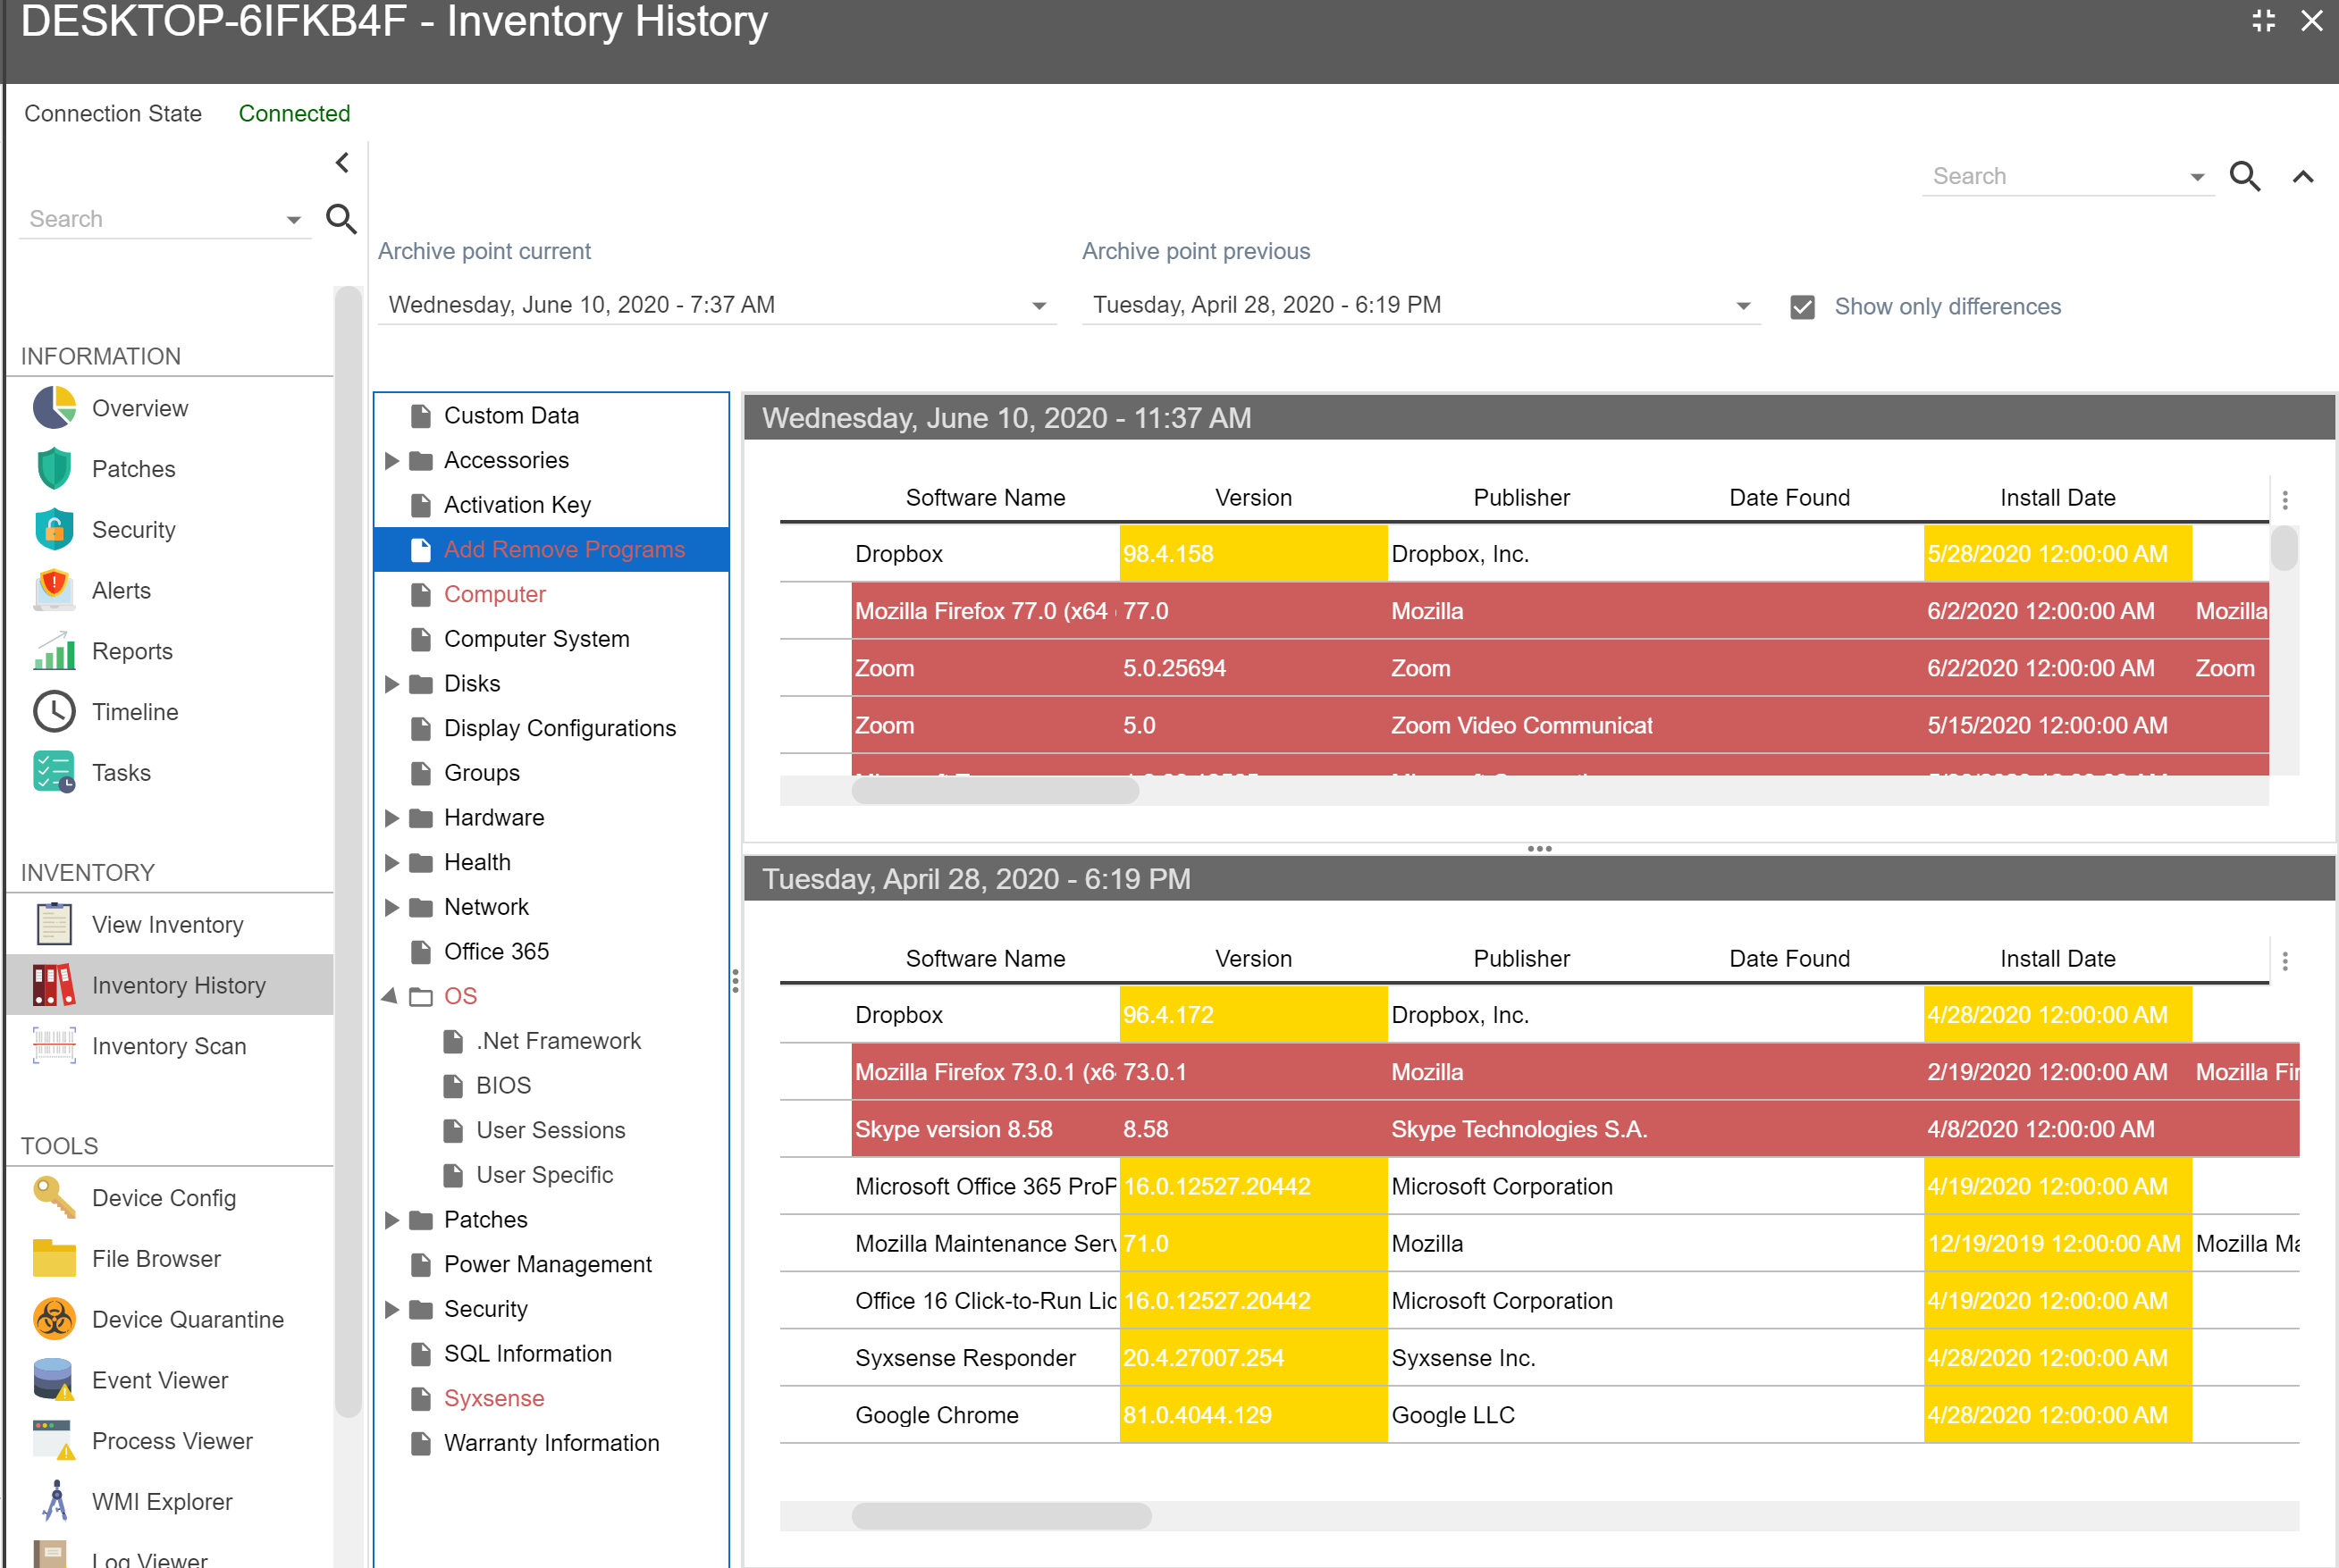Click the Inventory Scan barcode icon
The height and width of the screenshot is (1568, 2339).
coord(54,1046)
